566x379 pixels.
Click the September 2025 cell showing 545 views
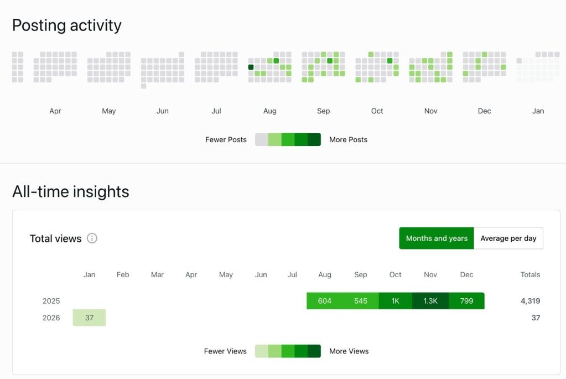coord(361,301)
